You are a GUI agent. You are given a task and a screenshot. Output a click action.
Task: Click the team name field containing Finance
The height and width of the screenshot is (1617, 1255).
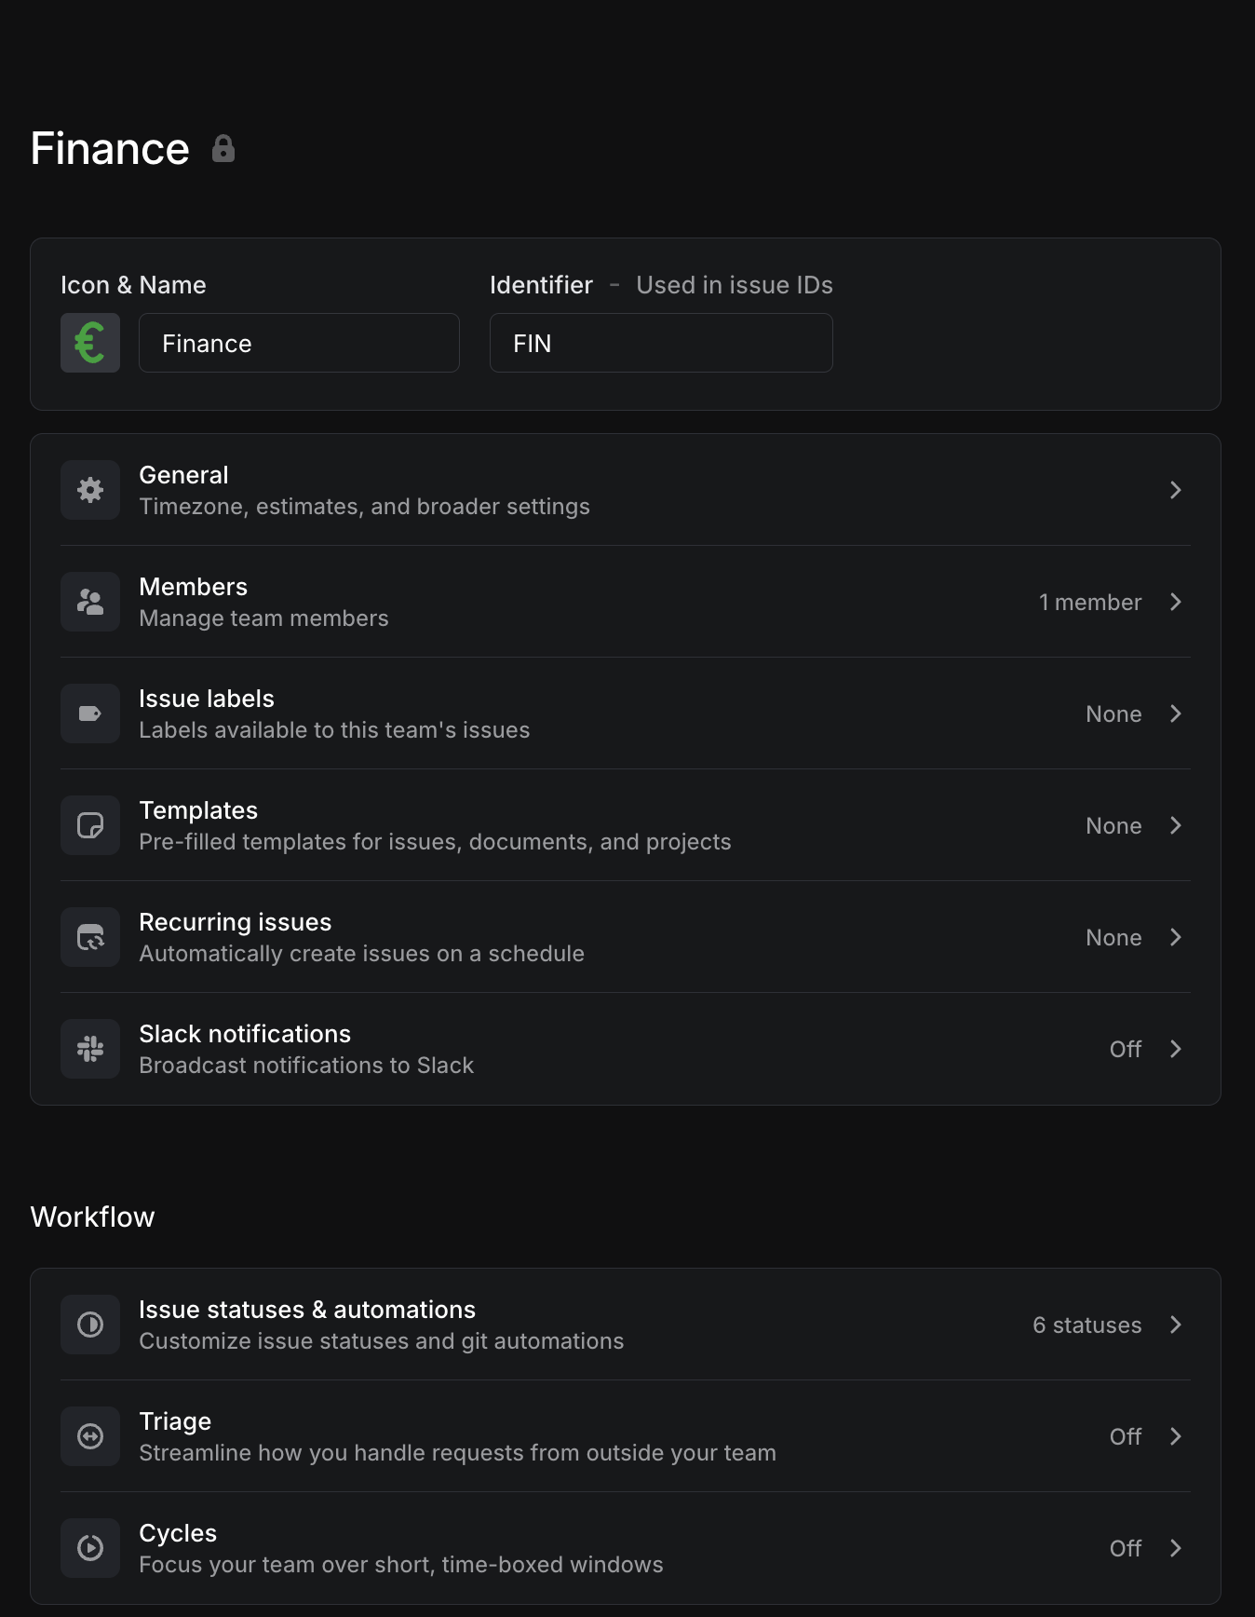299,343
